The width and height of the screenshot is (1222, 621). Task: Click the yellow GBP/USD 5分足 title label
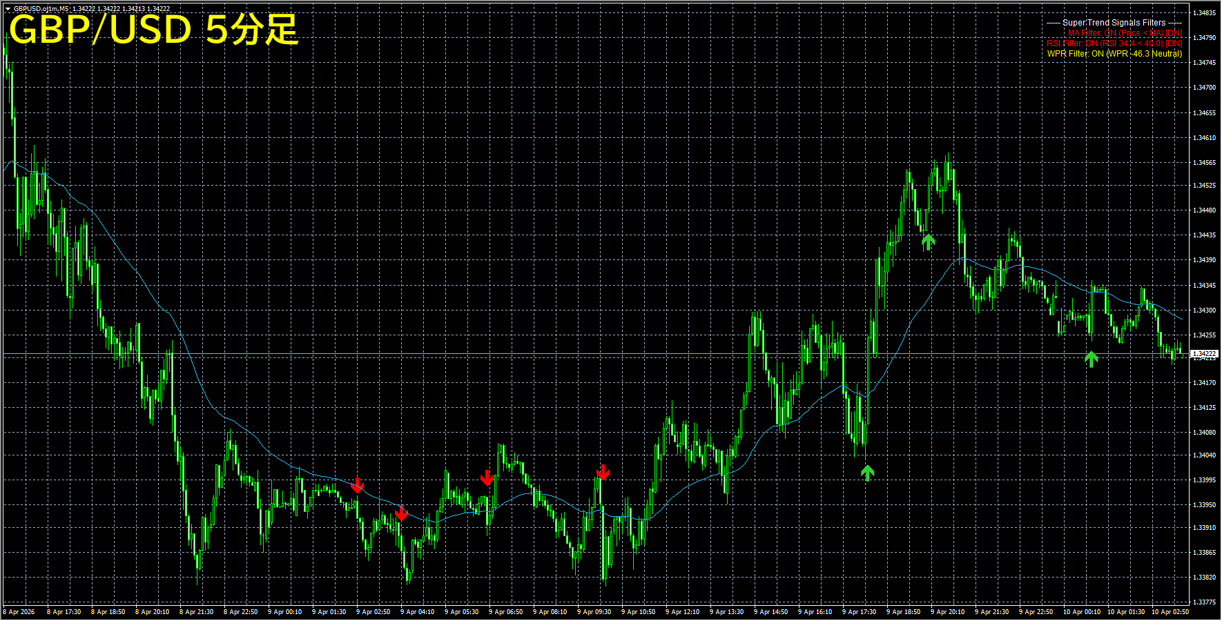153,30
